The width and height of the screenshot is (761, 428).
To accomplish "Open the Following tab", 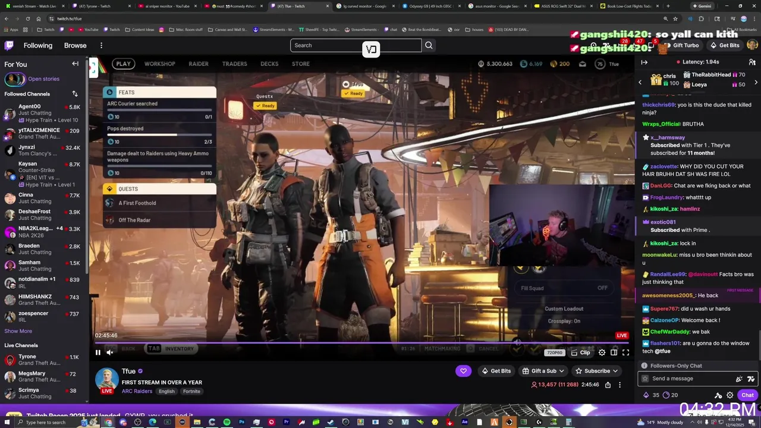I will [38, 45].
